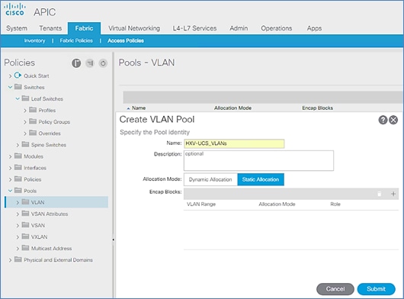
Task: Open the Tenants tab
Action: coord(50,28)
